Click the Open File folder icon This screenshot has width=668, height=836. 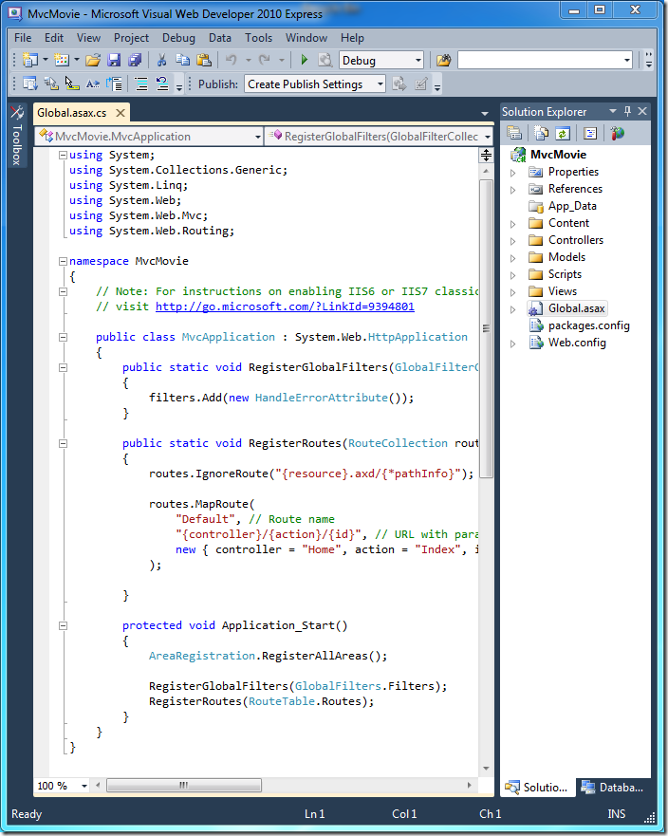pos(93,60)
